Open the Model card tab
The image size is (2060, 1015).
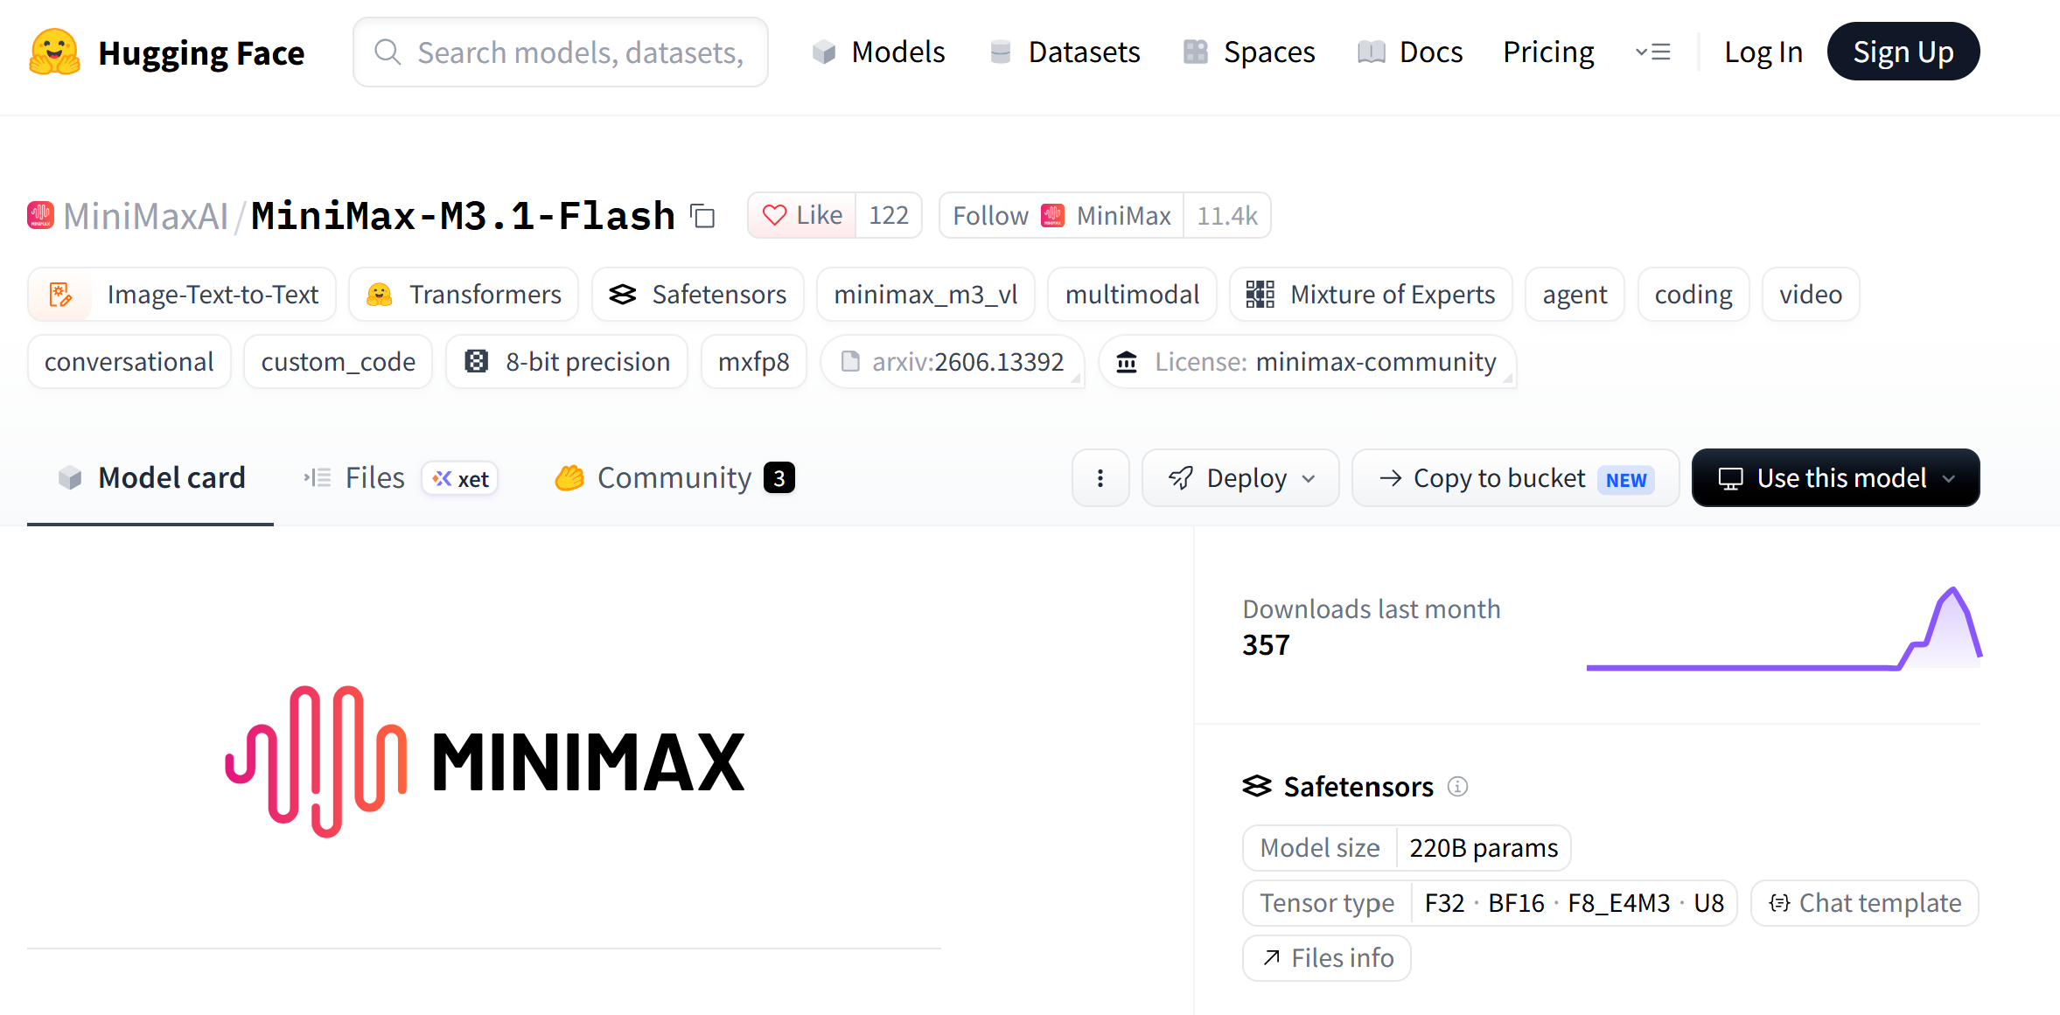point(150,478)
